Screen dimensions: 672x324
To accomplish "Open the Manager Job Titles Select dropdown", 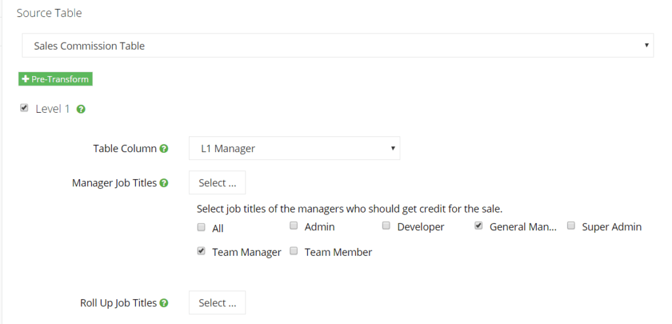I will 217,182.
